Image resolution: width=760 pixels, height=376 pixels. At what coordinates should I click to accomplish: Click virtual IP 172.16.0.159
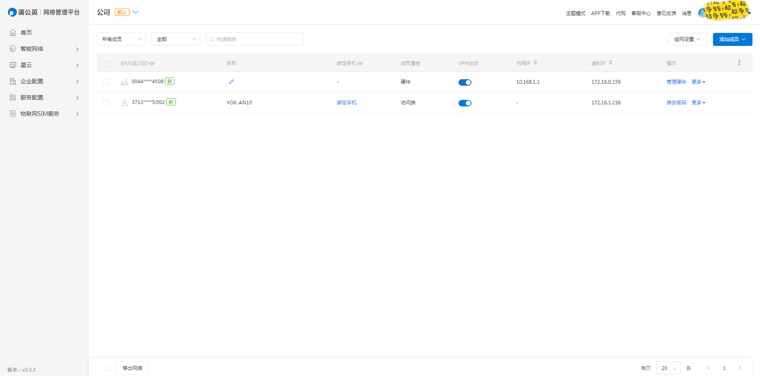(606, 82)
